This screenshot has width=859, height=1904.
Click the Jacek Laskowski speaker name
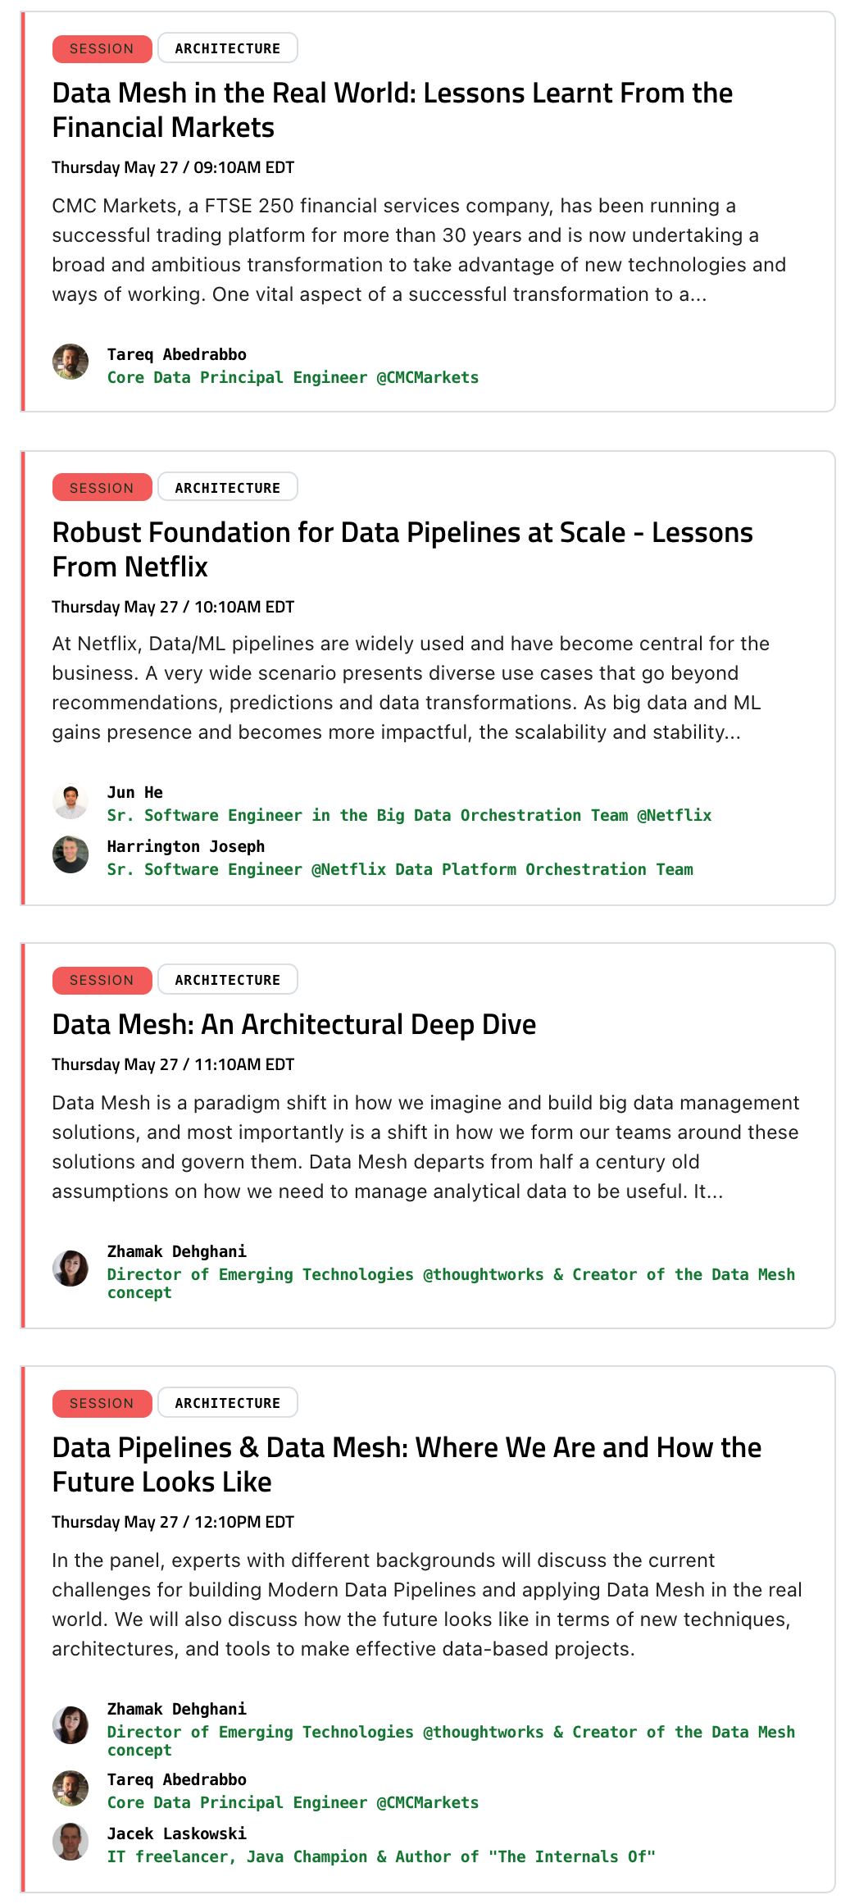click(x=177, y=1833)
